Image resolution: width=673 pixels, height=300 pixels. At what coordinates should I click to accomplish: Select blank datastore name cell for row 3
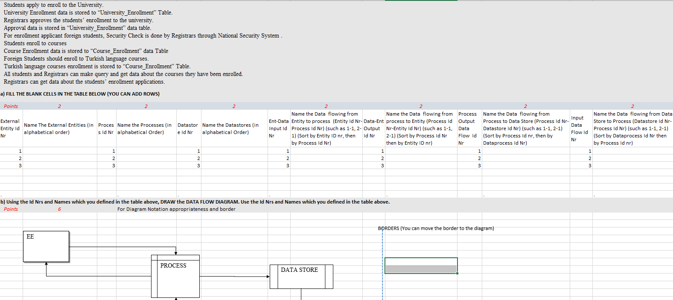pyautogui.click(x=234, y=166)
